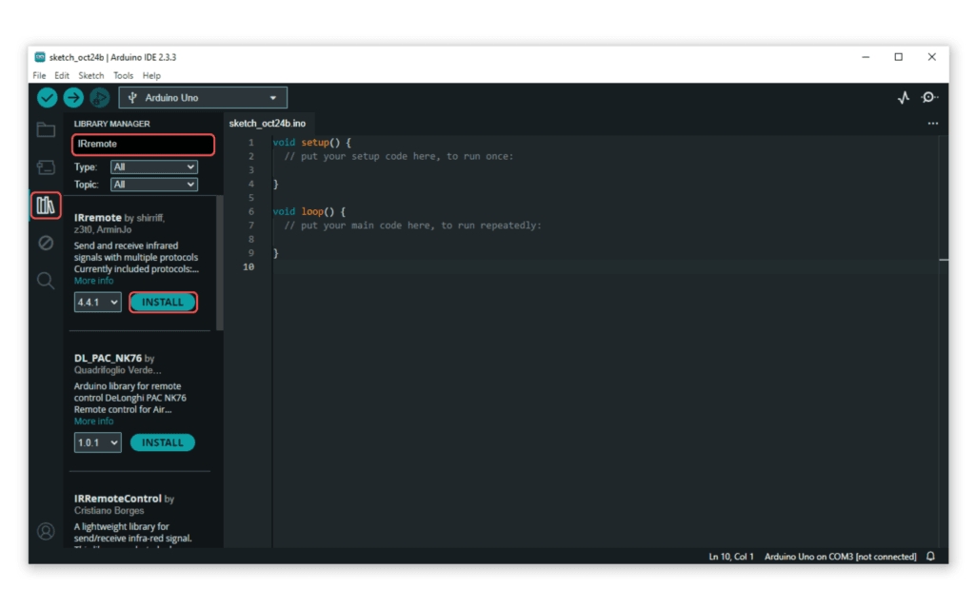Open the Help menu
The height and width of the screenshot is (609, 975).
pos(151,76)
